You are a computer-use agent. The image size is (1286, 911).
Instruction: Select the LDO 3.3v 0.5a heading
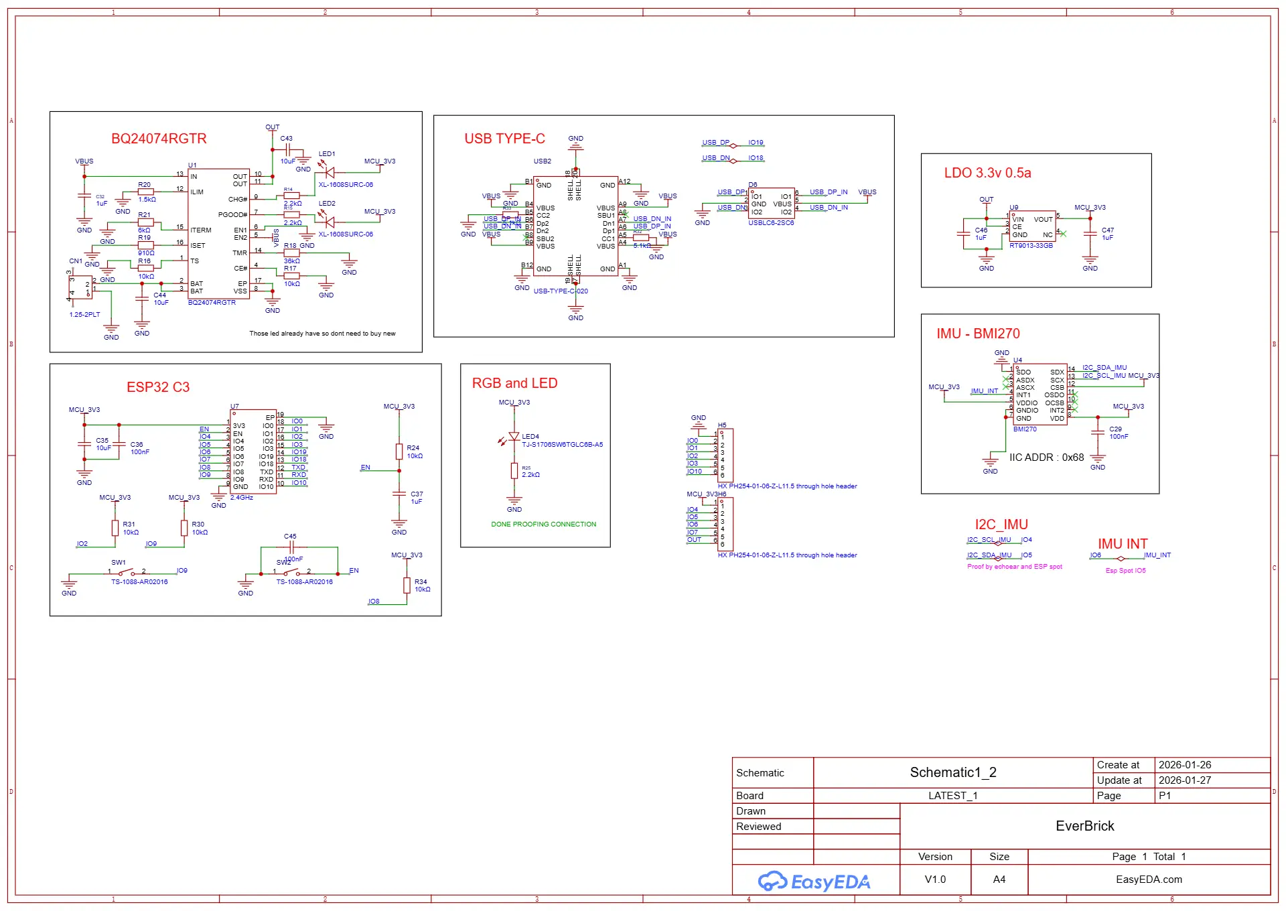[x=987, y=173]
